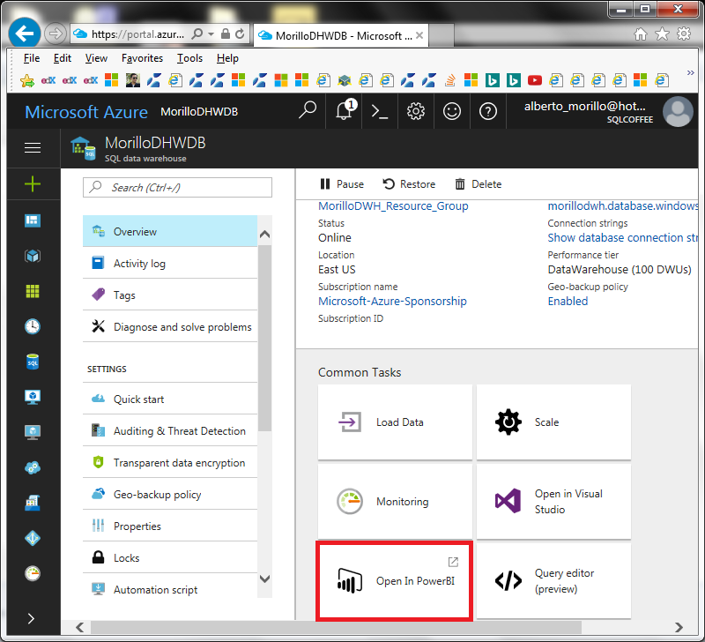Open Dashboard icon in left sidebar

click(33, 220)
